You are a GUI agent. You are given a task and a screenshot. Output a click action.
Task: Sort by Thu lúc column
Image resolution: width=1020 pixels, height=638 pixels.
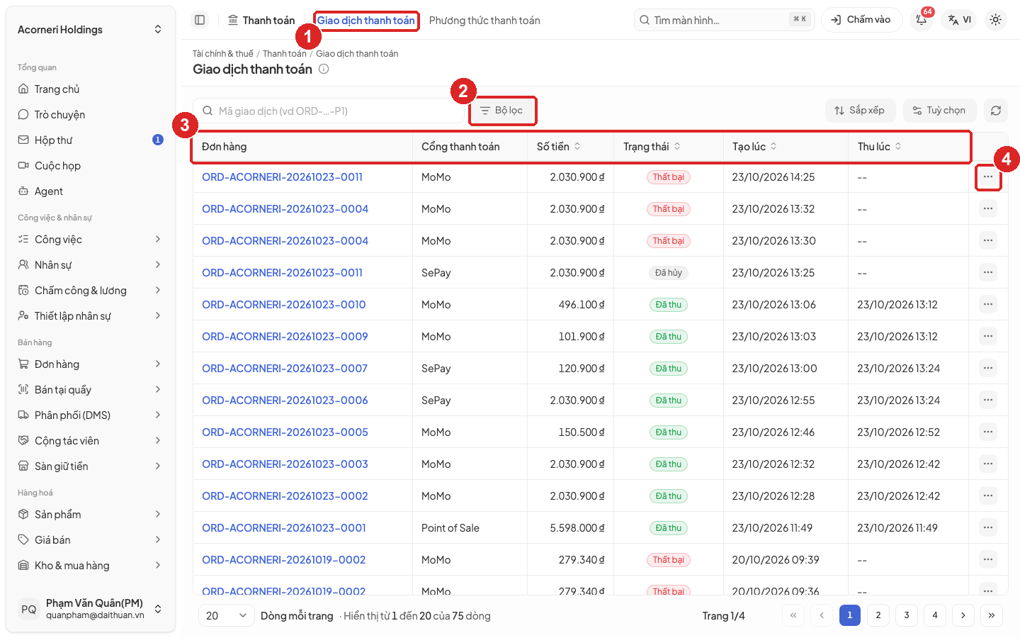pos(880,146)
